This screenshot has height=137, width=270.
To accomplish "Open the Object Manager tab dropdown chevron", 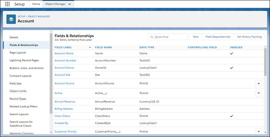I will click(x=70, y=4).
